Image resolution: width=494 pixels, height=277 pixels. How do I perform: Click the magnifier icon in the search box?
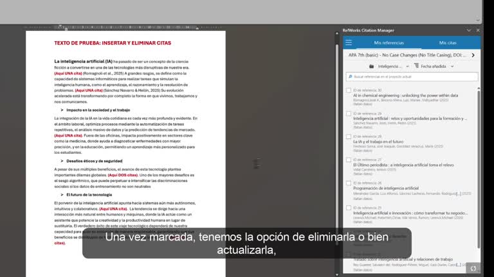(x=350, y=77)
